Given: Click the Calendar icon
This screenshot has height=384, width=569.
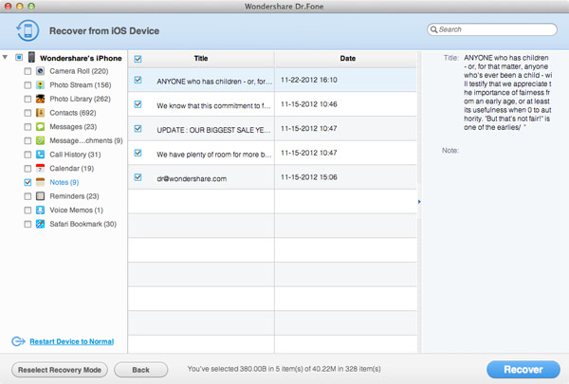Looking at the screenshot, I should 40,169.
